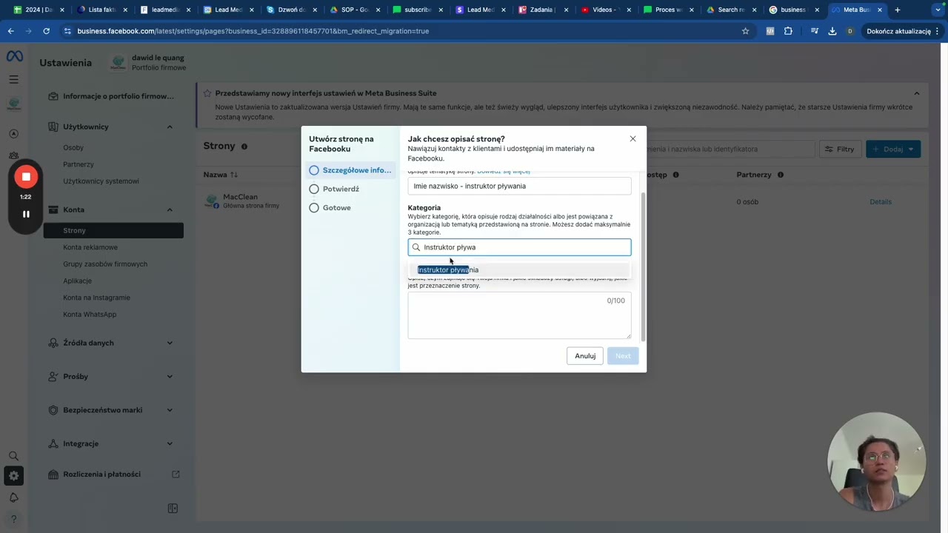
Task: Click the dialog vertical scrollbar
Action: [x=644, y=266]
